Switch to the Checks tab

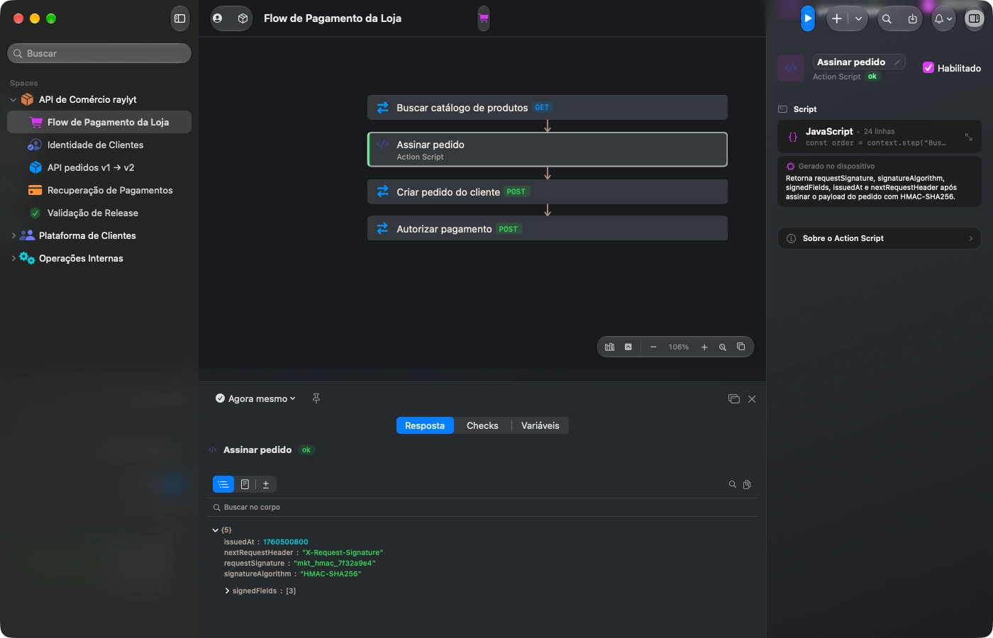click(x=482, y=426)
